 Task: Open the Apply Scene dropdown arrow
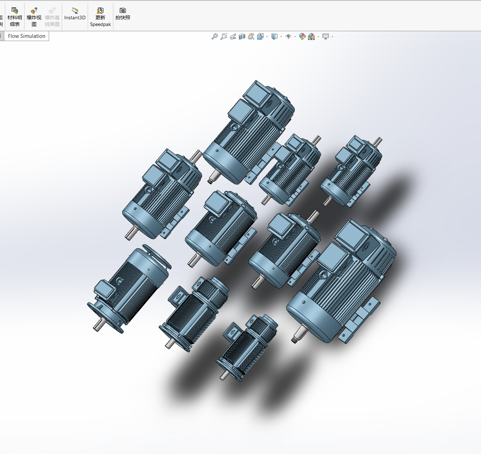coord(319,36)
